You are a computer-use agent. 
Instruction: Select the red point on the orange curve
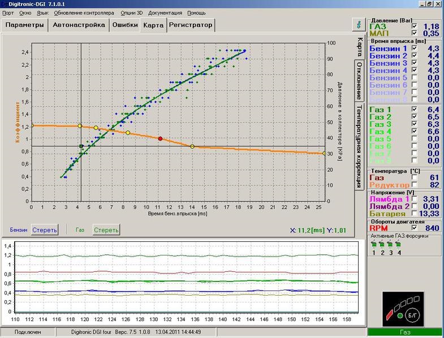[160, 138]
